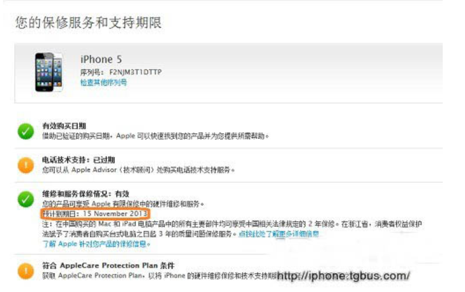
Task: Click the Apple Advisor support description text
Action: pos(138,170)
